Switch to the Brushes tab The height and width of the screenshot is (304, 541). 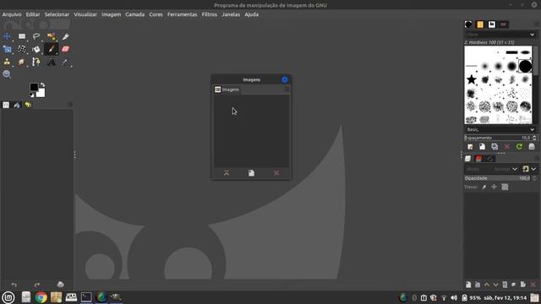pos(468,24)
